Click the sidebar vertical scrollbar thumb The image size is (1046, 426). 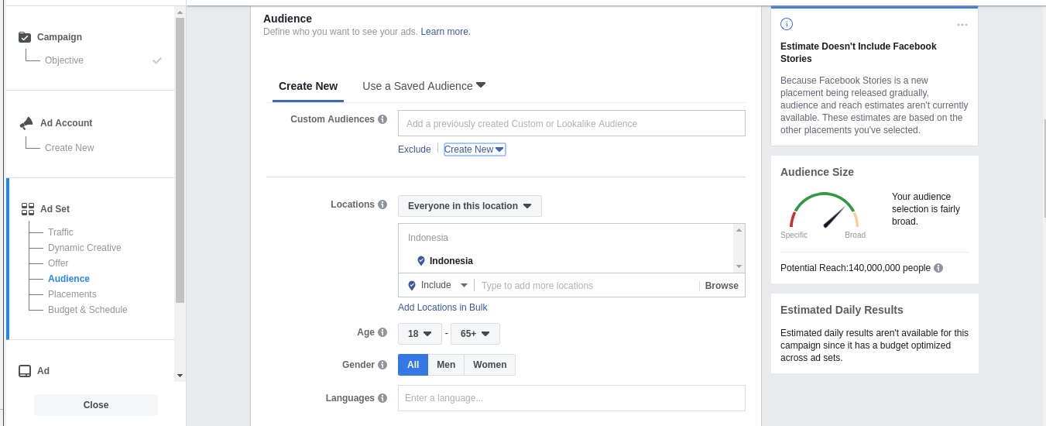[x=180, y=160]
